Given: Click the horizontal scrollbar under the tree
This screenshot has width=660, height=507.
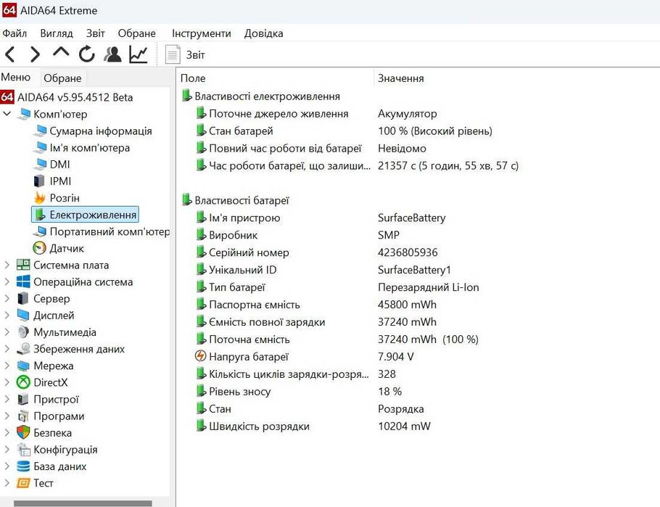Looking at the screenshot, I should pyautogui.click(x=83, y=503).
